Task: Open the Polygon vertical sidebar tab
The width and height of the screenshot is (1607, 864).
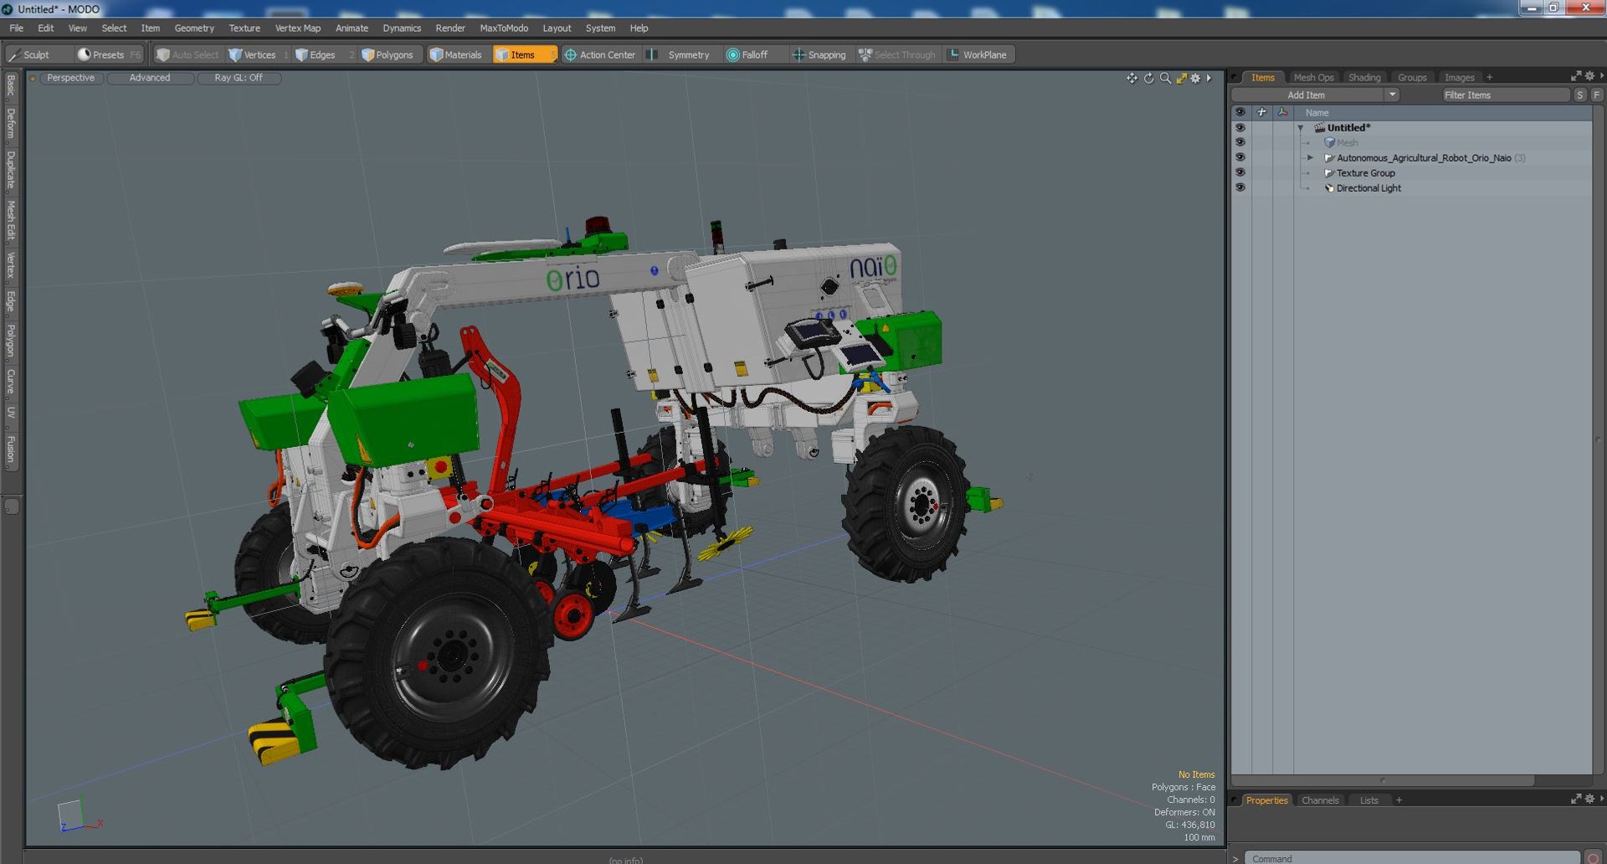Action: (x=11, y=341)
